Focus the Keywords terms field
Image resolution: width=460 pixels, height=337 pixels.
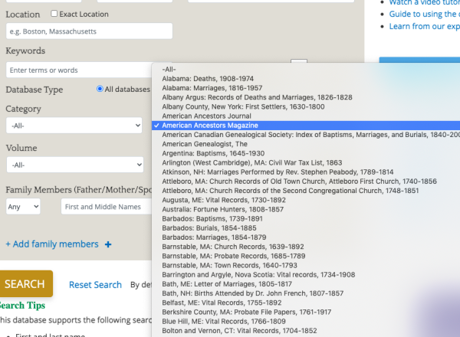coord(79,70)
